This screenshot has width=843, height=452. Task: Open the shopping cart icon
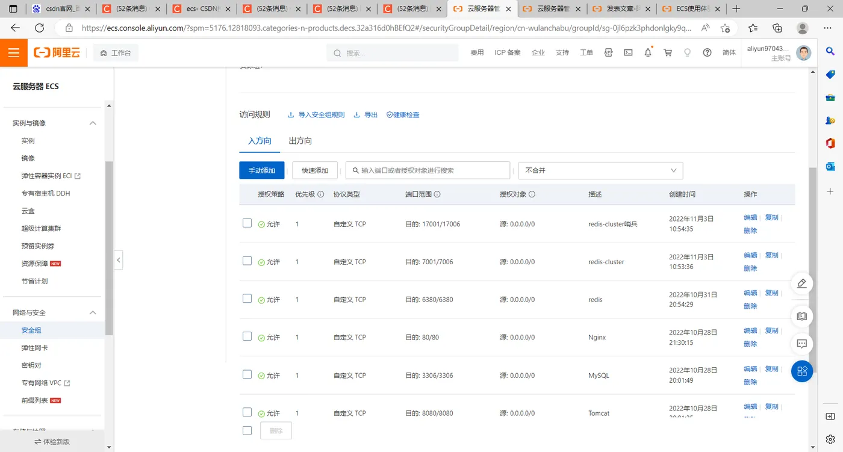click(668, 53)
